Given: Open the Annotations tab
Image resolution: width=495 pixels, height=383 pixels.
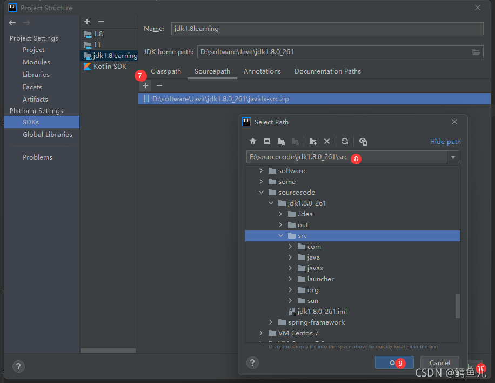Looking at the screenshot, I should click(x=262, y=71).
